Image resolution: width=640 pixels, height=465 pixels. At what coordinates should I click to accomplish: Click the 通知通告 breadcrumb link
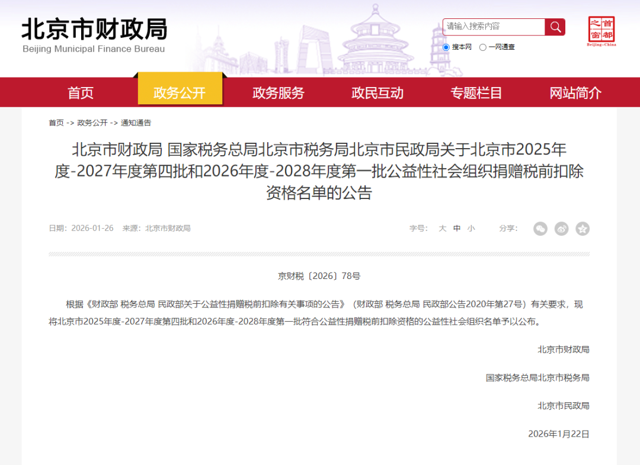(x=136, y=123)
